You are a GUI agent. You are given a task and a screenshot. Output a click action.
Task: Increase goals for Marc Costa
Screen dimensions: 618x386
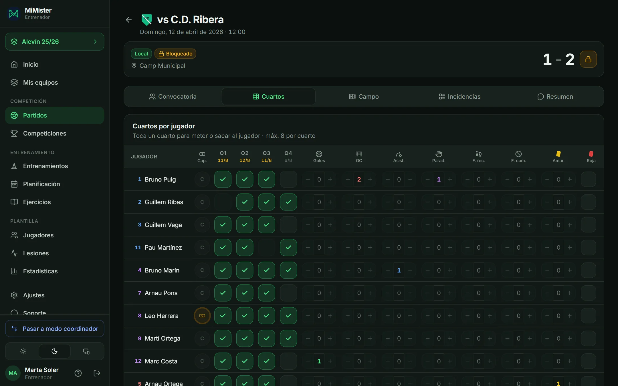(x=330, y=361)
